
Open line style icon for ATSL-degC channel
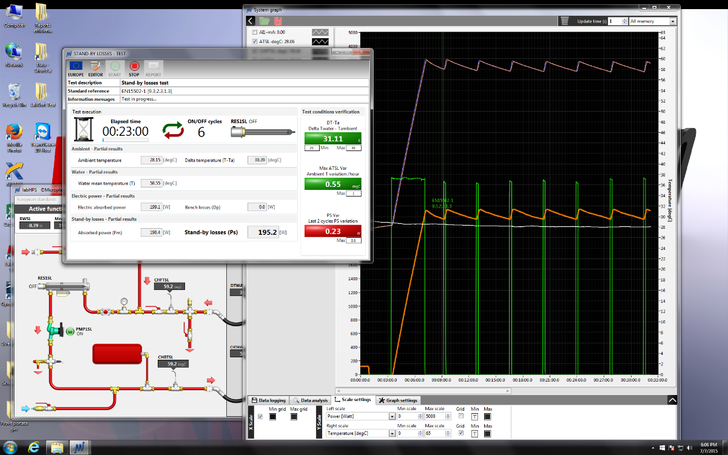pyautogui.click(x=320, y=42)
